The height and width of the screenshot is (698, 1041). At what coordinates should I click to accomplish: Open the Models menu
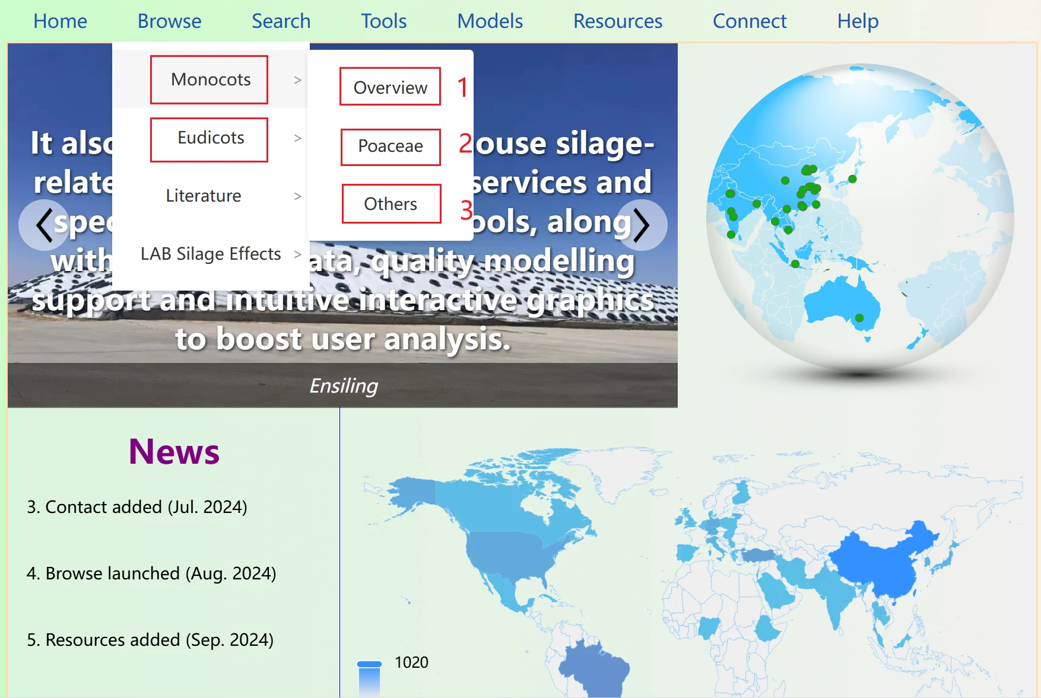[x=489, y=21]
